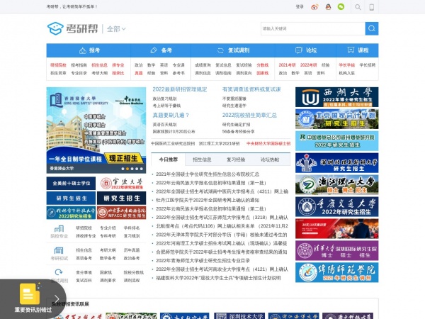Viewport: 425px width, 319px height.
Task: Expand the 全部 dropdown beside the logo
Action: (x=116, y=29)
